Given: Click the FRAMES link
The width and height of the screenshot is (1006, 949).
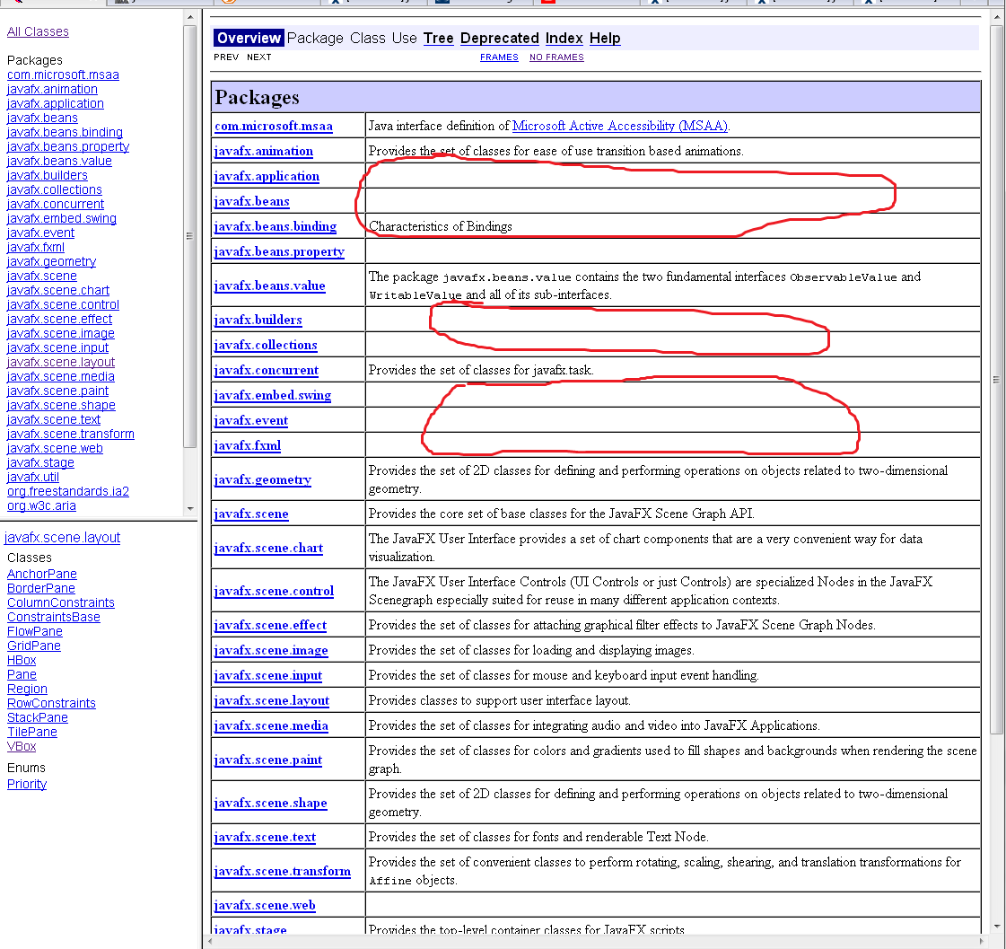Looking at the screenshot, I should point(499,57).
